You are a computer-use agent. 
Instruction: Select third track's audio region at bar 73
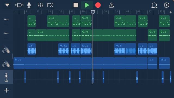coord(125,49)
